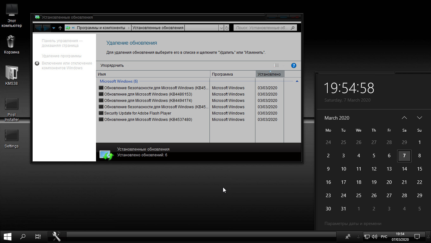Click the icon of KB4486153 update row

point(101,94)
